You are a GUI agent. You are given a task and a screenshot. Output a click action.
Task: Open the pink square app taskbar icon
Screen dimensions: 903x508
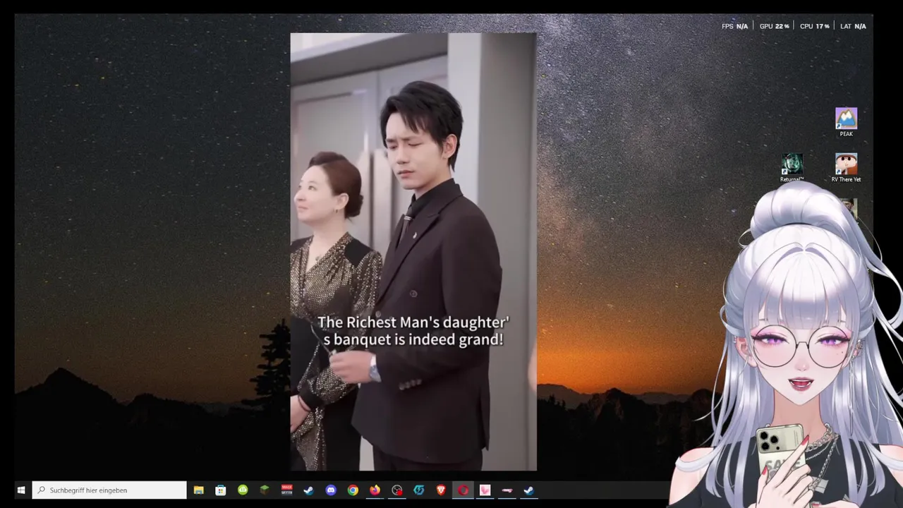[x=485, y=490]
